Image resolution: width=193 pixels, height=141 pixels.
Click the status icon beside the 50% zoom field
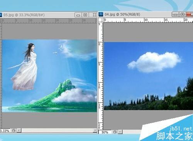pyautogui.click(x=115, y=132)
